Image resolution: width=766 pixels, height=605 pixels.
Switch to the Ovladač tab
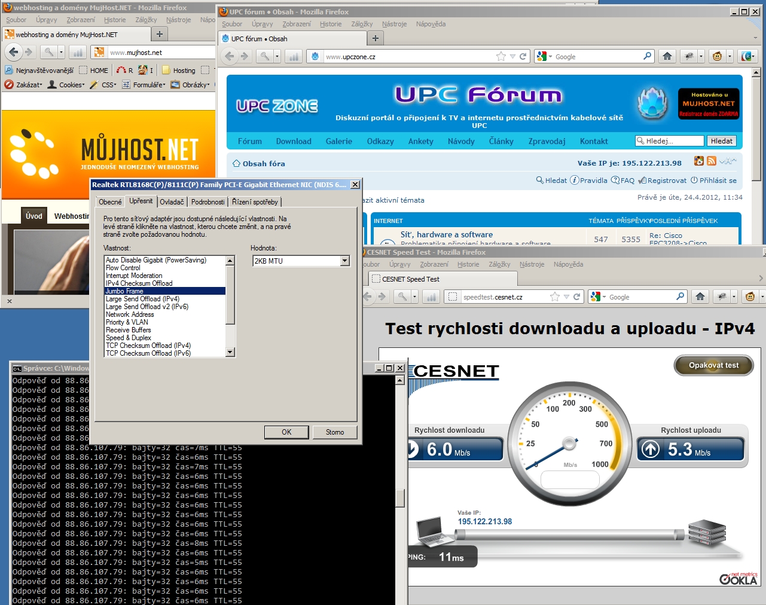coord(172,202)
